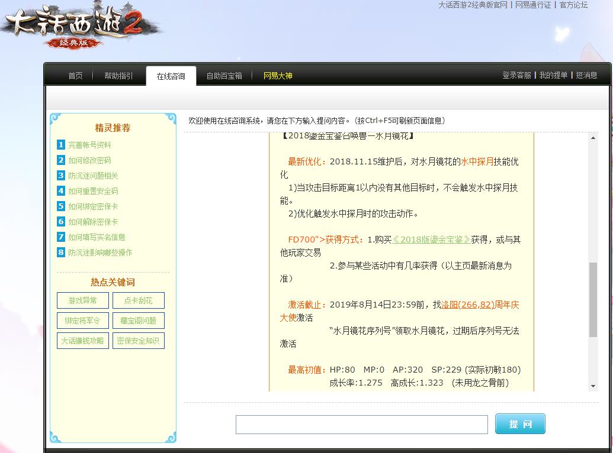The image size is (613, 453).
Task: Open 如何解除密保卡 recommendation
Action: [93, 222]
